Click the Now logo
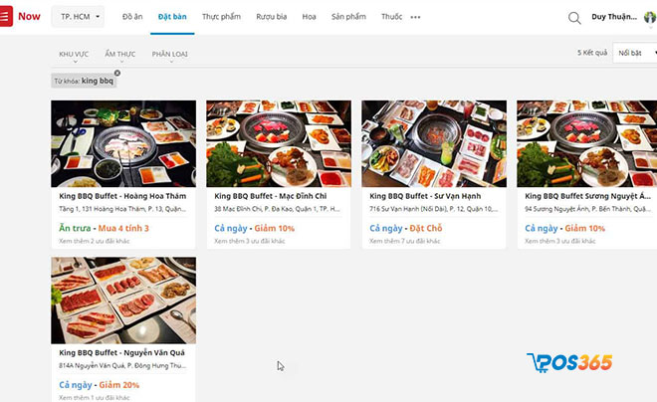This screenshot has width=657, height=402. pos(29,16)
